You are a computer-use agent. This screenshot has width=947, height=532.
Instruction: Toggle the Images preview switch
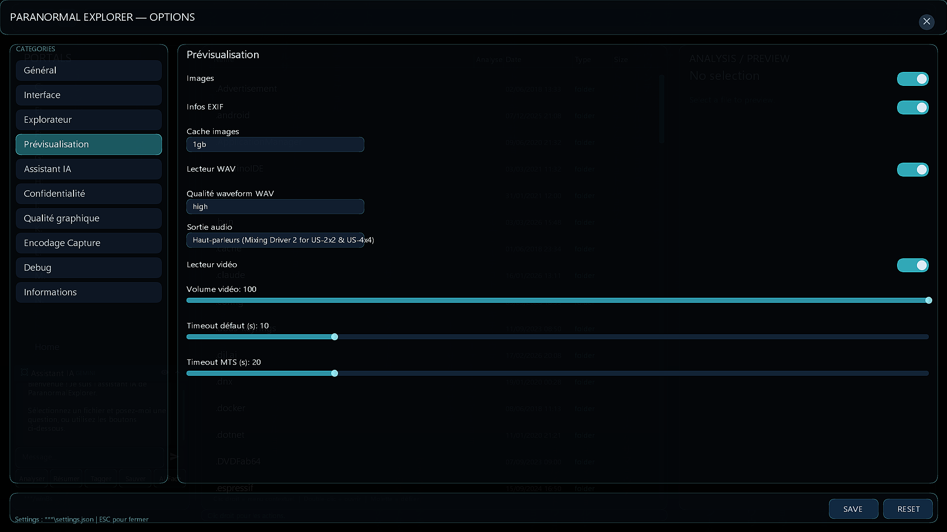tap(912, 79)
